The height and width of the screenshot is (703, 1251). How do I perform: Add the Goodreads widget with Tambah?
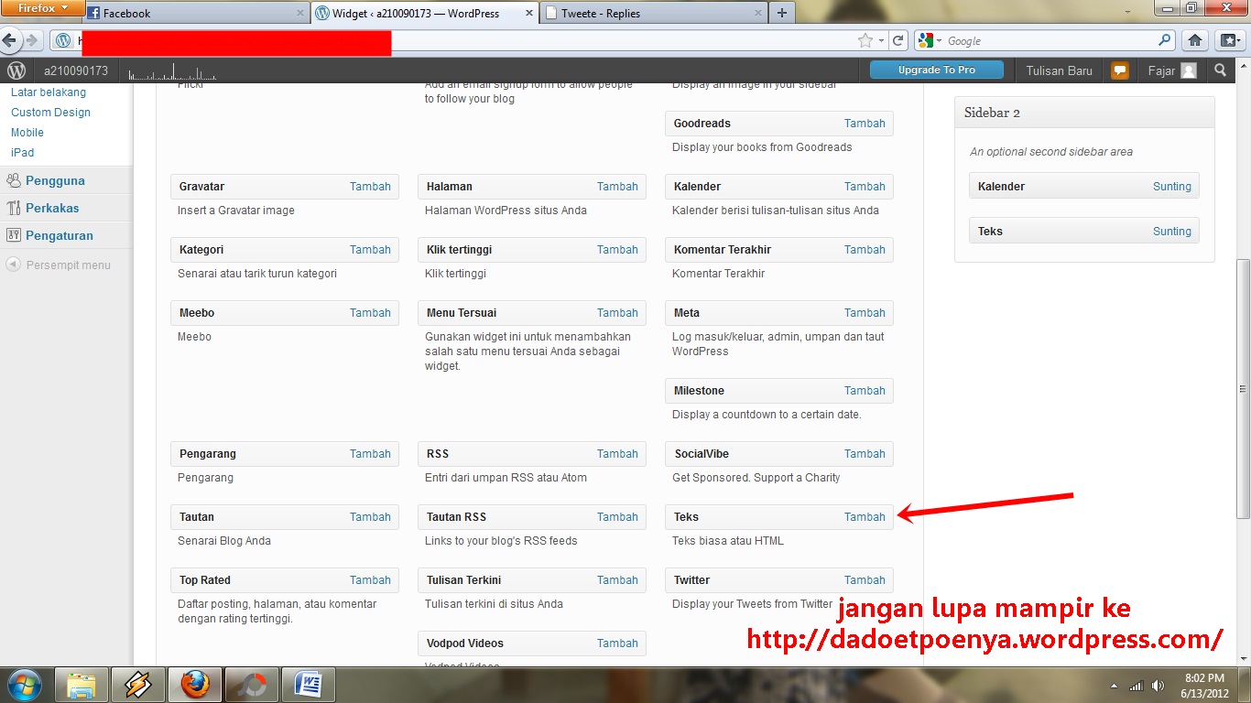point(865,124)
